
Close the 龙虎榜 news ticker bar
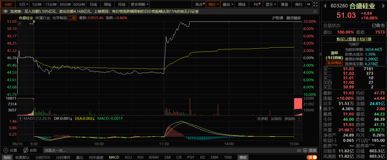pyautogui.click(x=315, y=11)
